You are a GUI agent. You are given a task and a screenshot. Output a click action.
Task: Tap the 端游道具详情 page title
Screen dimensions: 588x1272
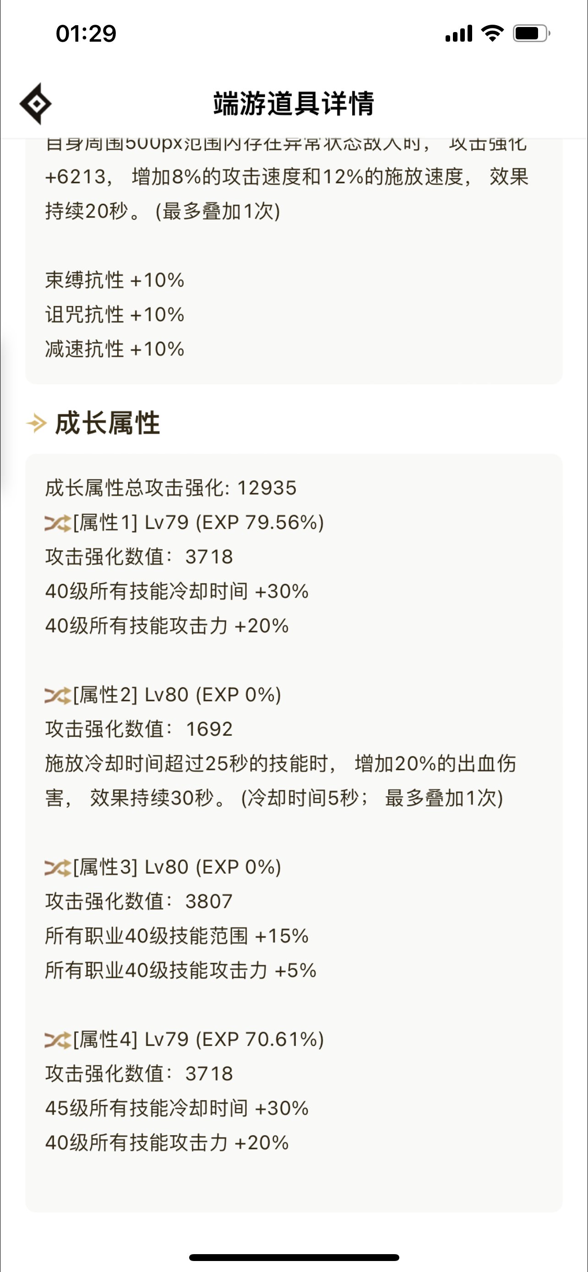click(x=294, y=103)
